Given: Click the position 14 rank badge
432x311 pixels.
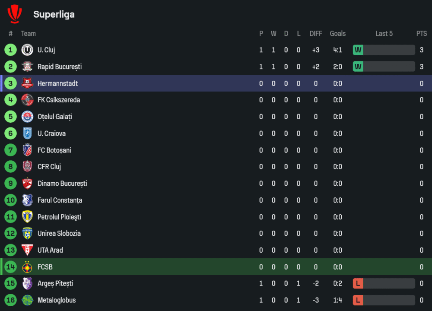Looking at the screenshot, I should coord(10,267).
